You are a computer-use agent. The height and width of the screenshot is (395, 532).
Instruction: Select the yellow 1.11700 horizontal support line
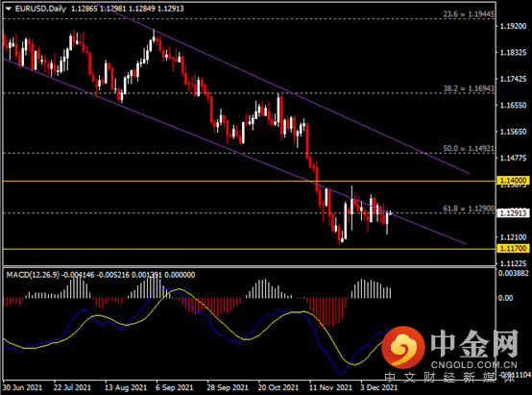tap(249, 249)
